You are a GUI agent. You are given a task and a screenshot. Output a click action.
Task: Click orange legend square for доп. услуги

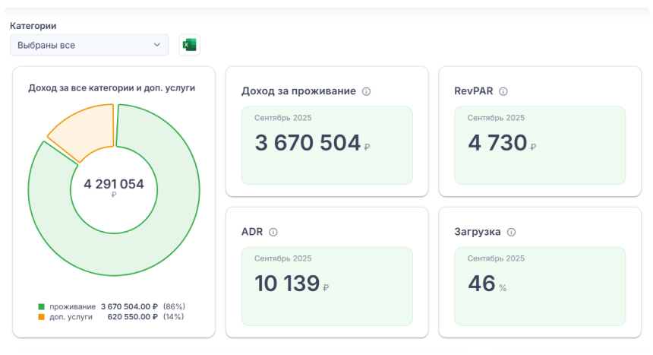click(x=41, y=316)
